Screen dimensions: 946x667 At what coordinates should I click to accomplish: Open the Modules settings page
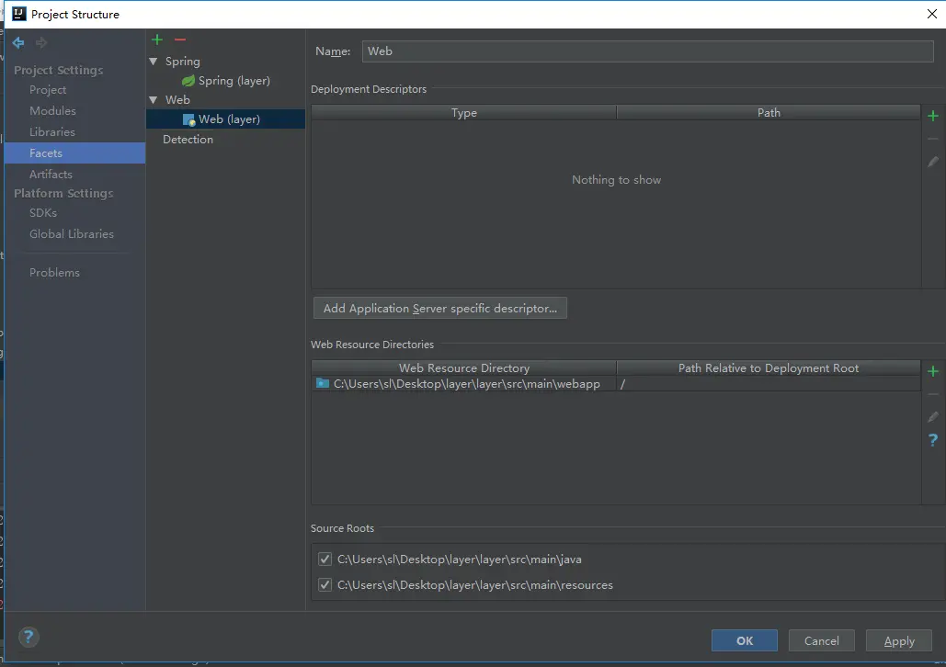[52, 111]
